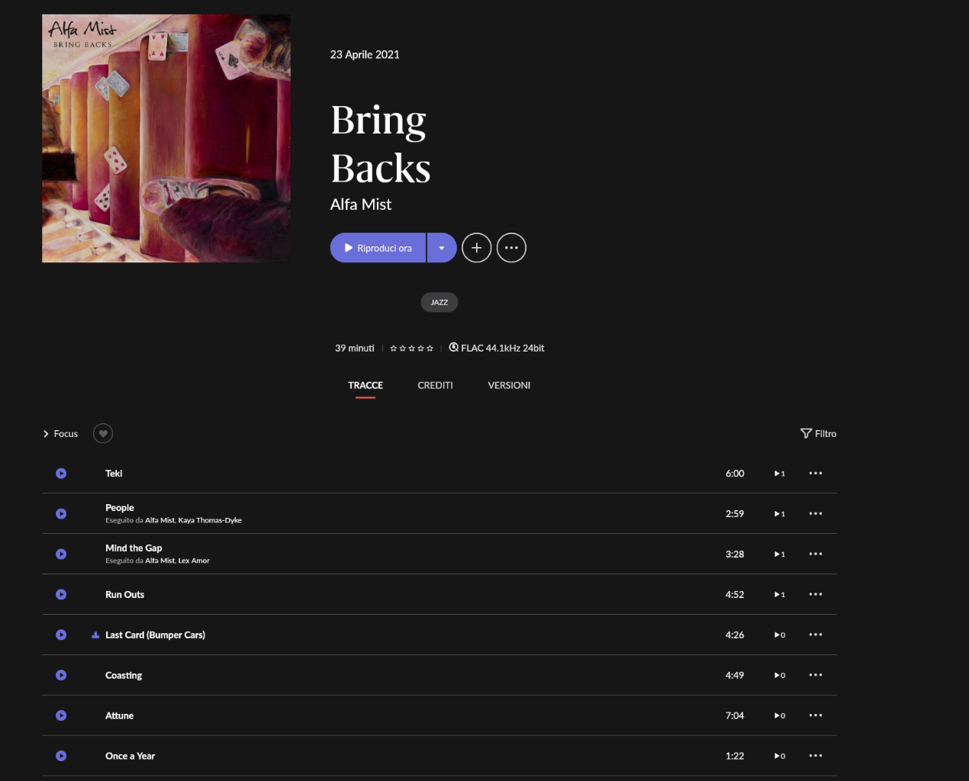Screen dimensions: 969x781
Task: Click the signal quality icon near FLAC
Action: (454, 348)
